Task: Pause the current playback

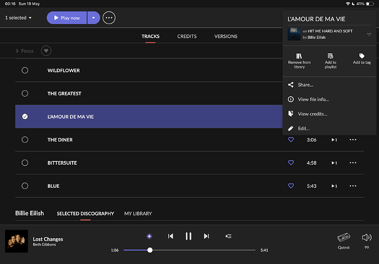Action: pyautogui.click(x=189, y=236)
